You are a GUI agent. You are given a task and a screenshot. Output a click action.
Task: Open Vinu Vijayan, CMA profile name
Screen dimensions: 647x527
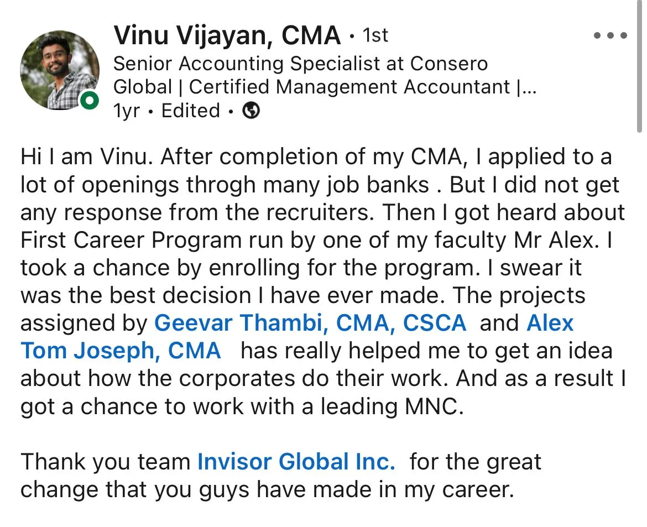pyautogui.click(x=227, y=35)
